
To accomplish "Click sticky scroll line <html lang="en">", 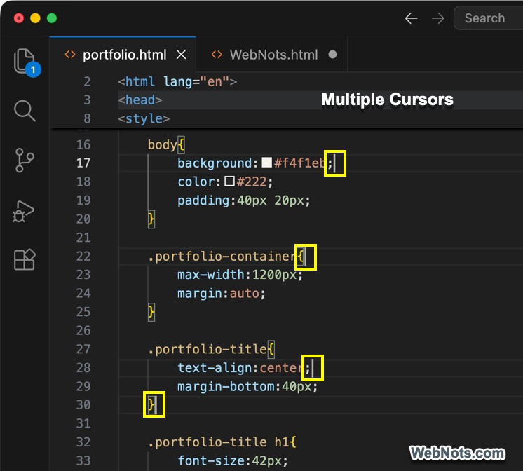I will (177, 82).
